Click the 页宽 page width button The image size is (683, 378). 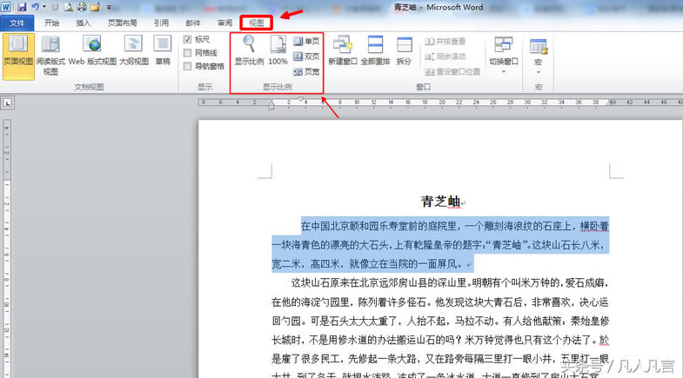(x=306, y=70)
